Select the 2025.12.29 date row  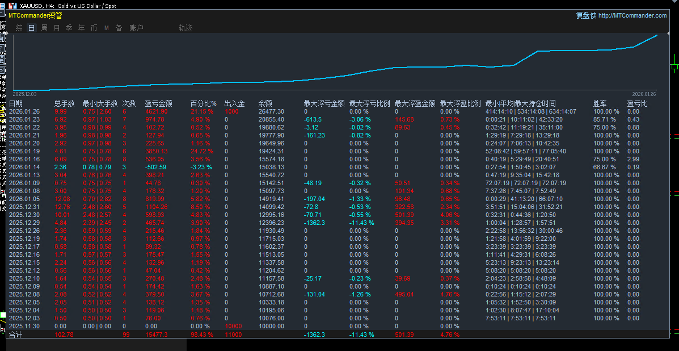(x=25, y=223)
